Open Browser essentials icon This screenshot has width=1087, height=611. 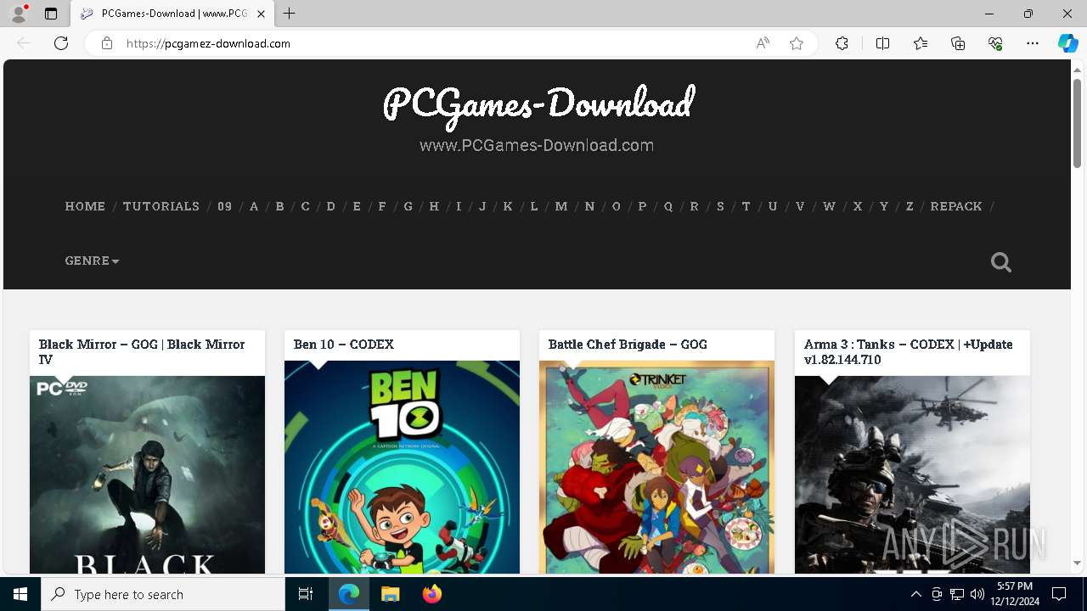995,43
